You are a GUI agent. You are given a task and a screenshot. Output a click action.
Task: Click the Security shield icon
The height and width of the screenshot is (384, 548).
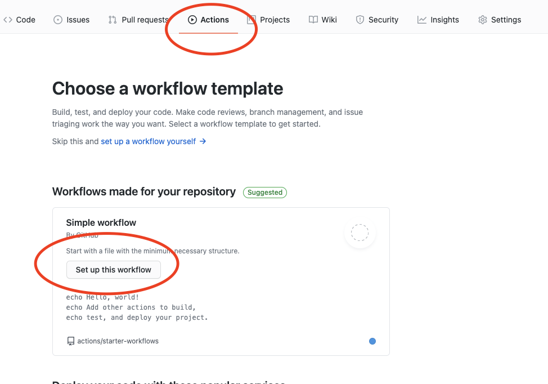point(360,20)
